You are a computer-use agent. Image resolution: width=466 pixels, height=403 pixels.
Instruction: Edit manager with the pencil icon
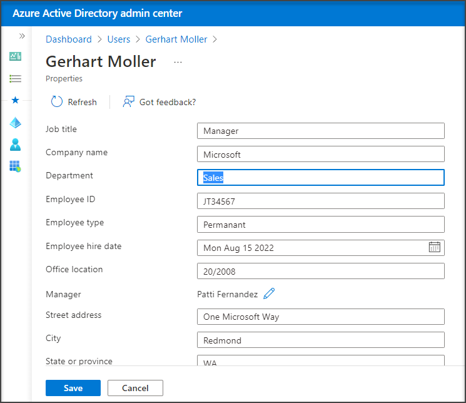269,293
